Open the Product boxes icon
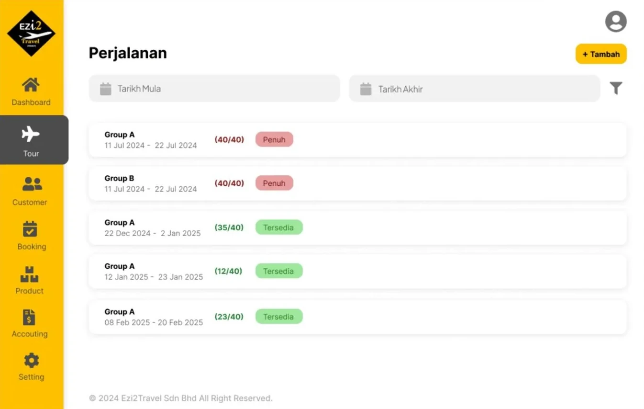This screenshot has height=409, width=644. pos(30,274)
